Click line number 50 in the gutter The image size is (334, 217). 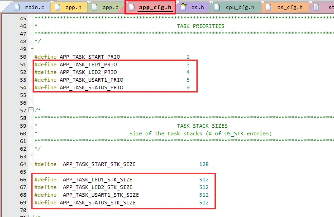pyautogui.click(x=23, y=57)
